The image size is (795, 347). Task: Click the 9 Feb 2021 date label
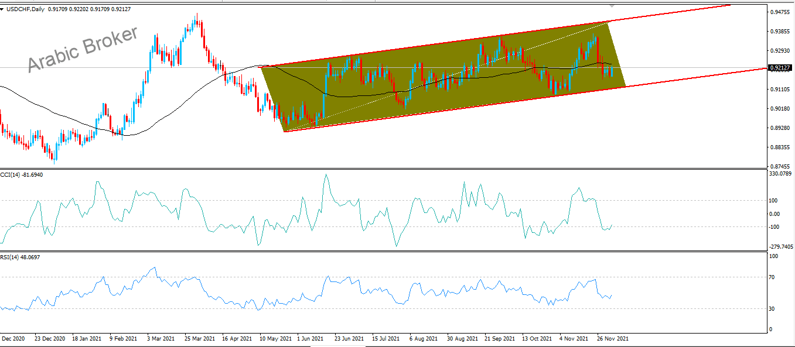[x=124, y=338]
